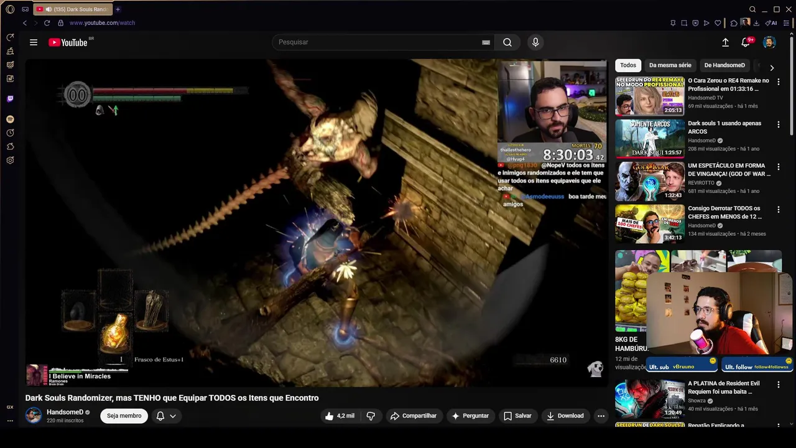Go to YouTube home via logo
The image size is (796, 448).
coord(68,42)
